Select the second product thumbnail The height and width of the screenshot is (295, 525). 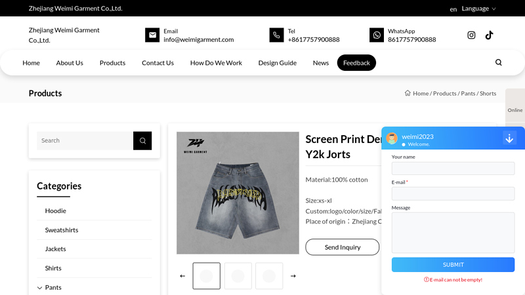(x=238, y=276)
